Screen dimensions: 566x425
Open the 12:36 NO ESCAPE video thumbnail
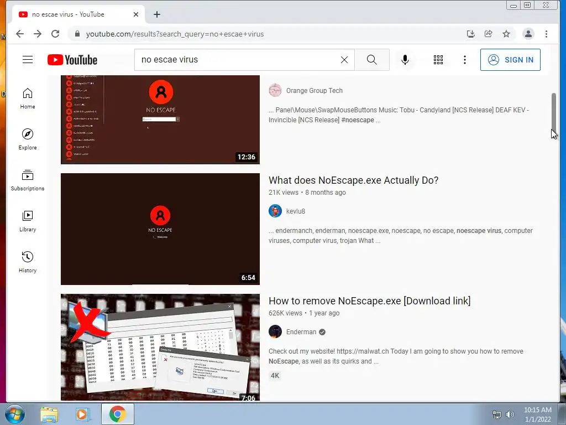pyautogui.click(x=160, y=120)
